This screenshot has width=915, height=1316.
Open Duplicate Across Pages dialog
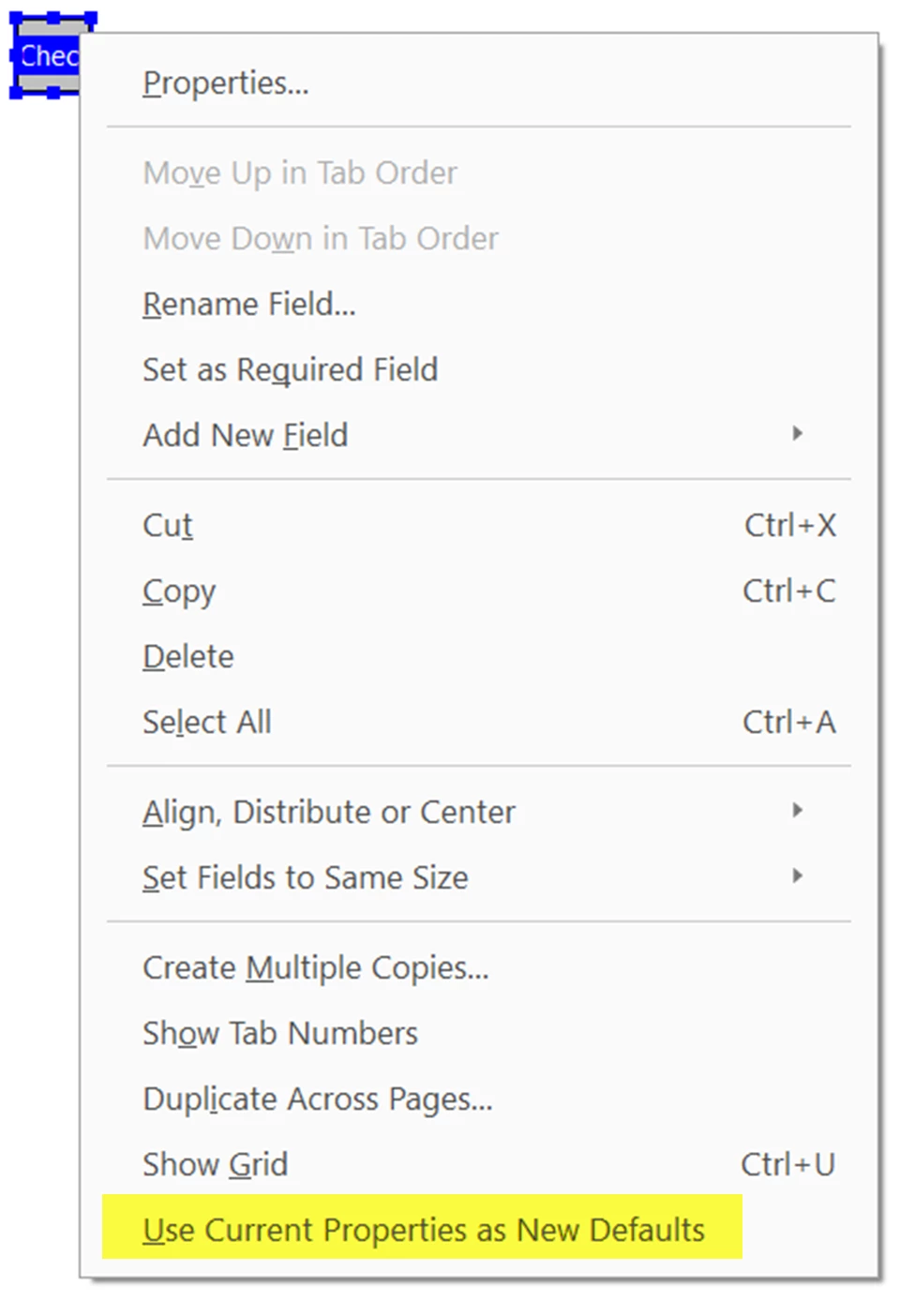pos(478,1099)
